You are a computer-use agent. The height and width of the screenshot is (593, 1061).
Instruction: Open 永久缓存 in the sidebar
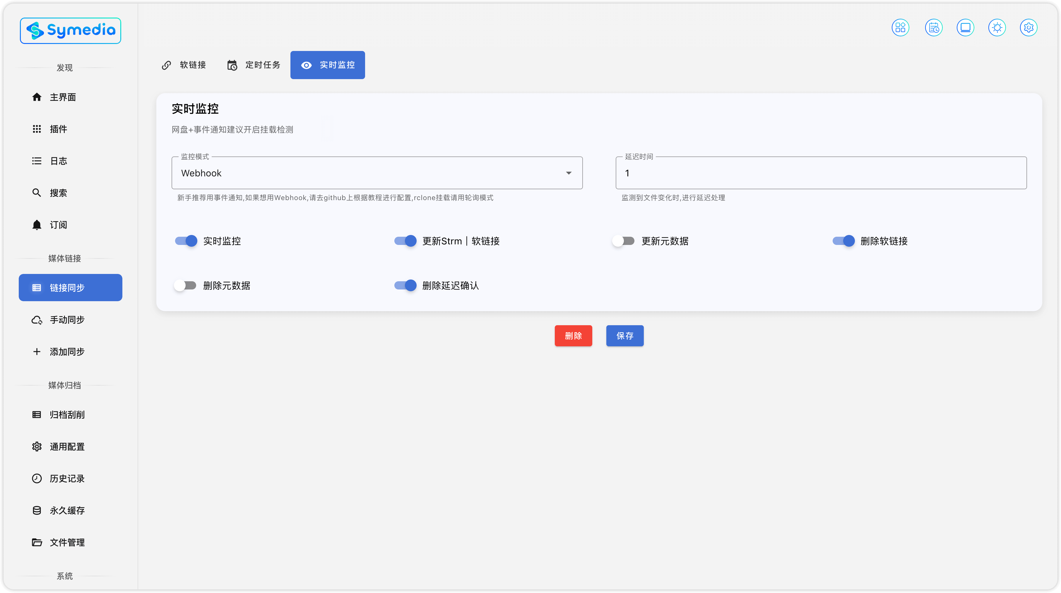71,510
